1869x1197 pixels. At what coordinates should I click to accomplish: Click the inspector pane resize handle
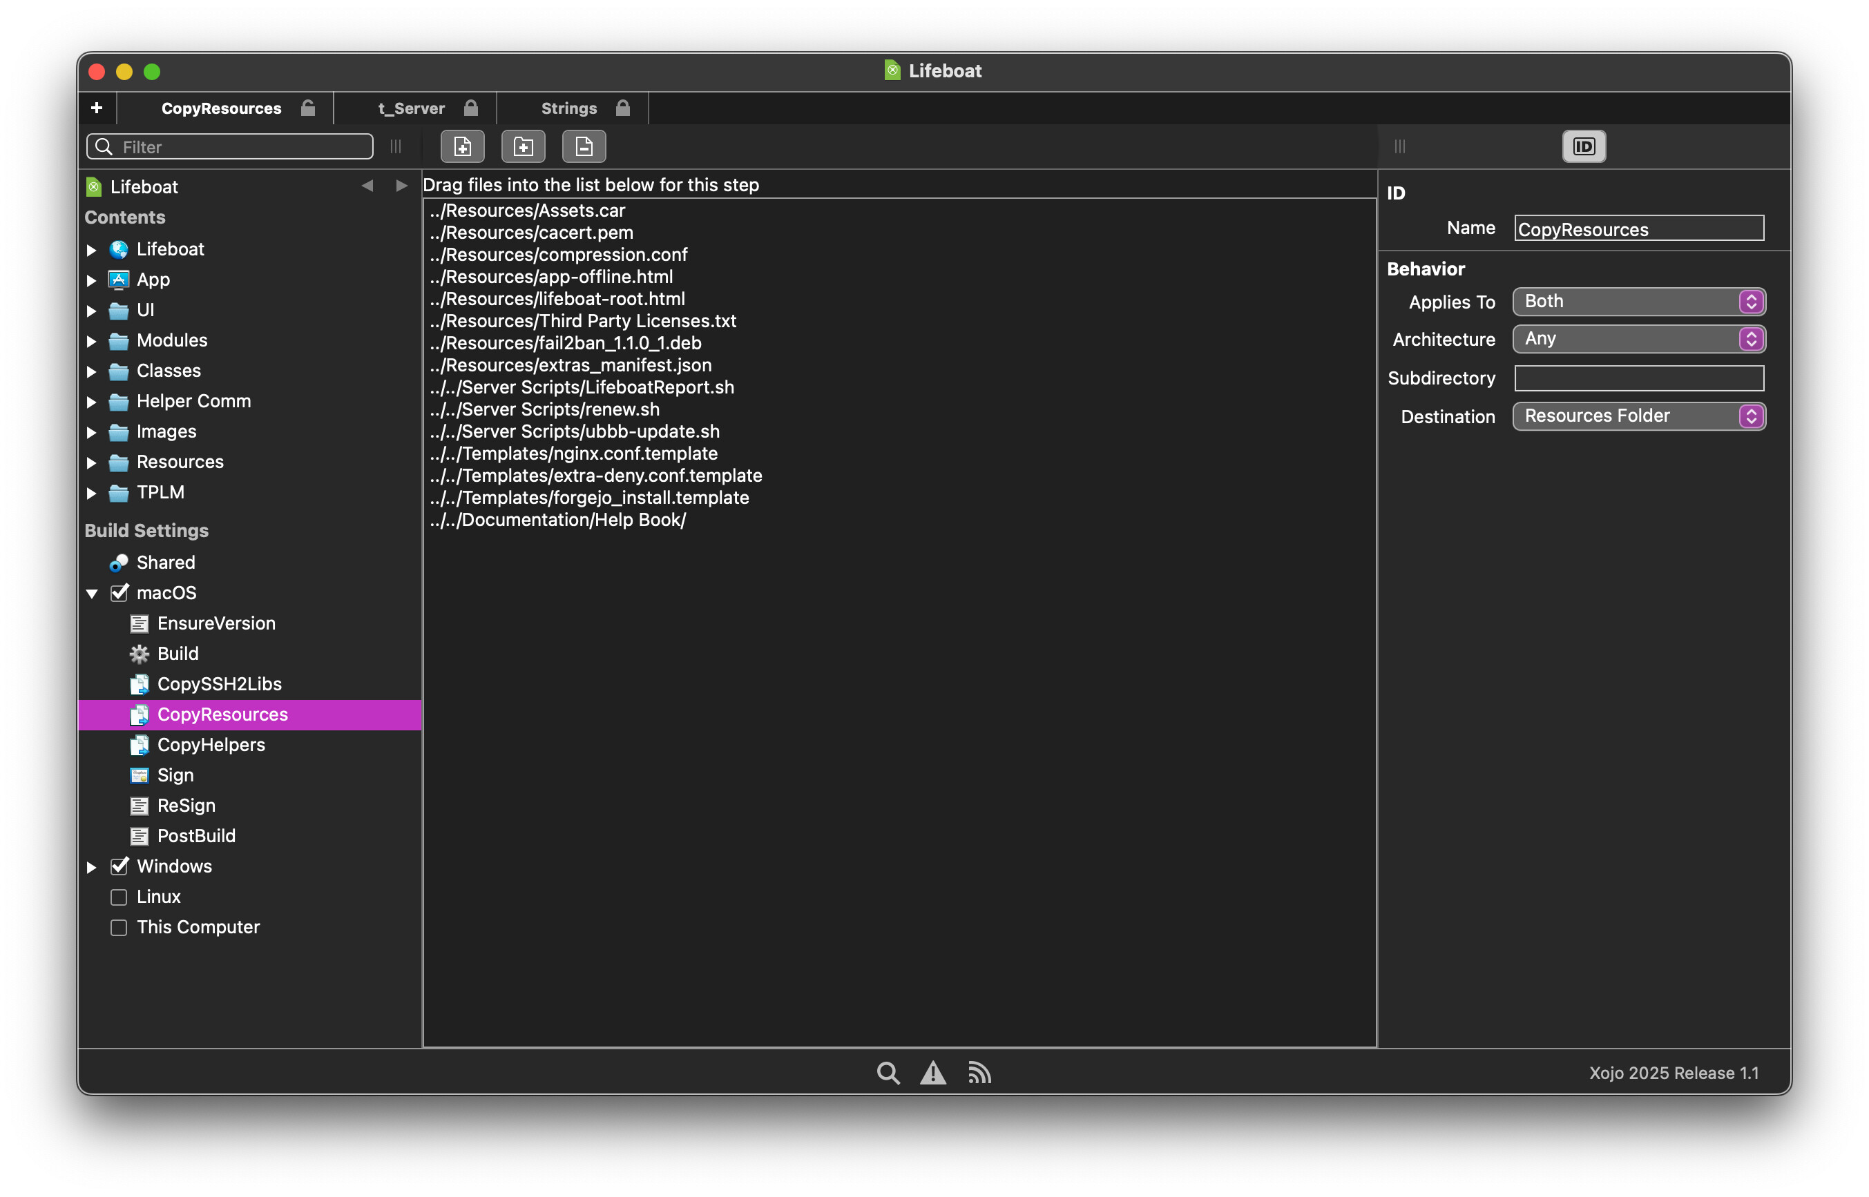1399,146
